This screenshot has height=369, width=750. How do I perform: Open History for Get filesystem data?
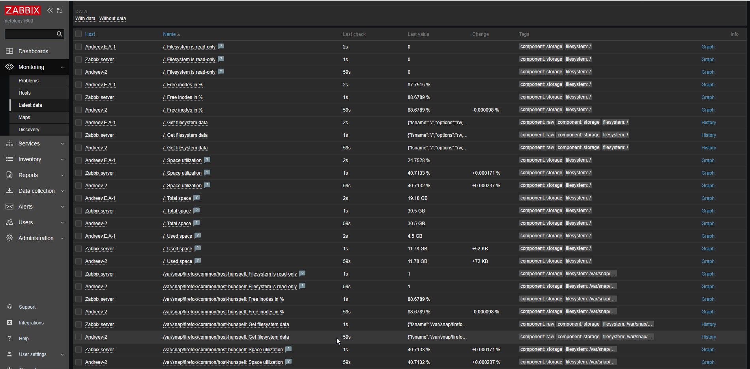[708, 123]
